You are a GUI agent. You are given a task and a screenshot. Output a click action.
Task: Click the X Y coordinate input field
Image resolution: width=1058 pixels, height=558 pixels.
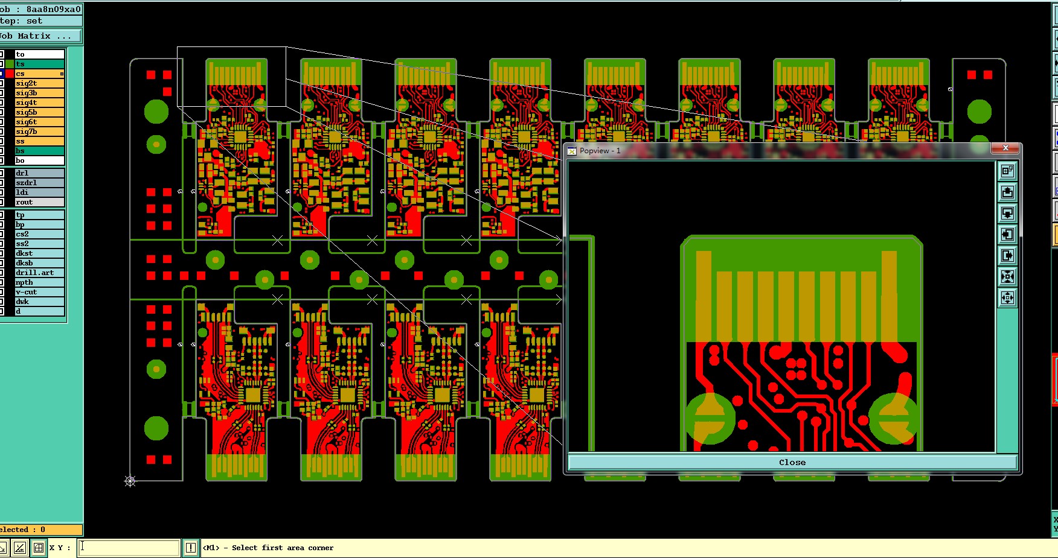tap(129, 548)
